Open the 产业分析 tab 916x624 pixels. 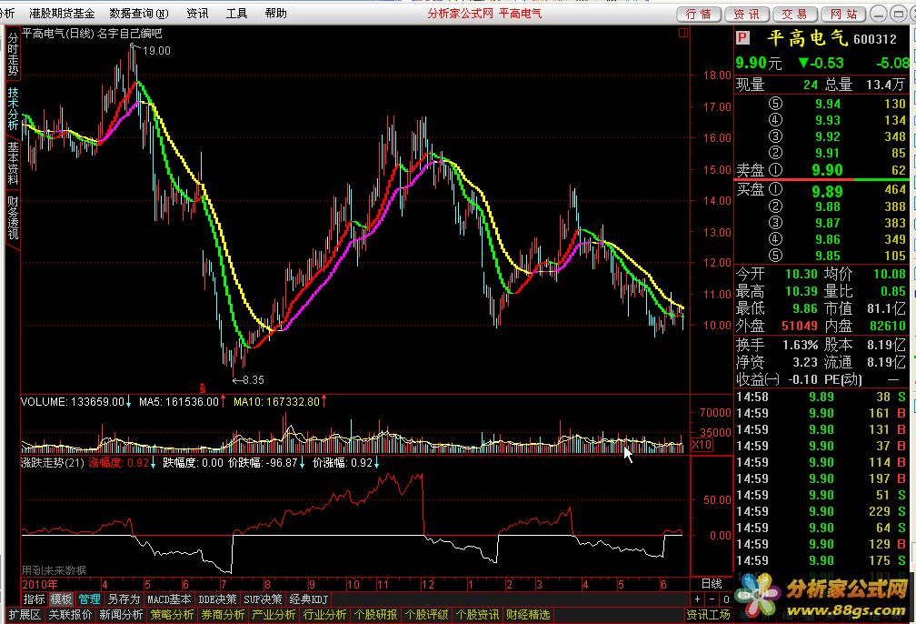click(x=274, y=615)
